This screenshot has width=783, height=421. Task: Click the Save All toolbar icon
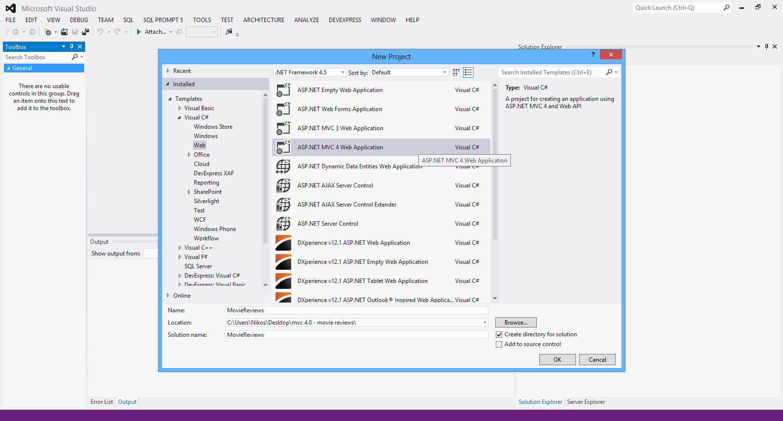(x=86, y=32)
